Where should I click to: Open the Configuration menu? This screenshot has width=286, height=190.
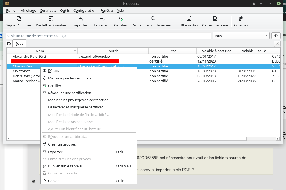pos(85,11)
